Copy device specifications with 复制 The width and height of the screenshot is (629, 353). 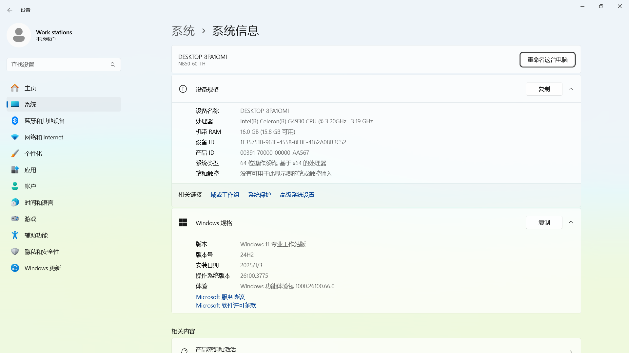coord(544,89)
